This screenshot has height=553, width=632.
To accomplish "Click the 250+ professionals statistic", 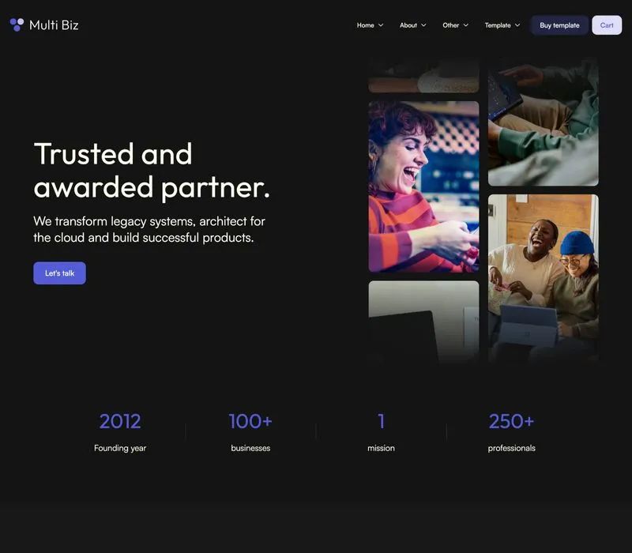I will click(511, 432).
